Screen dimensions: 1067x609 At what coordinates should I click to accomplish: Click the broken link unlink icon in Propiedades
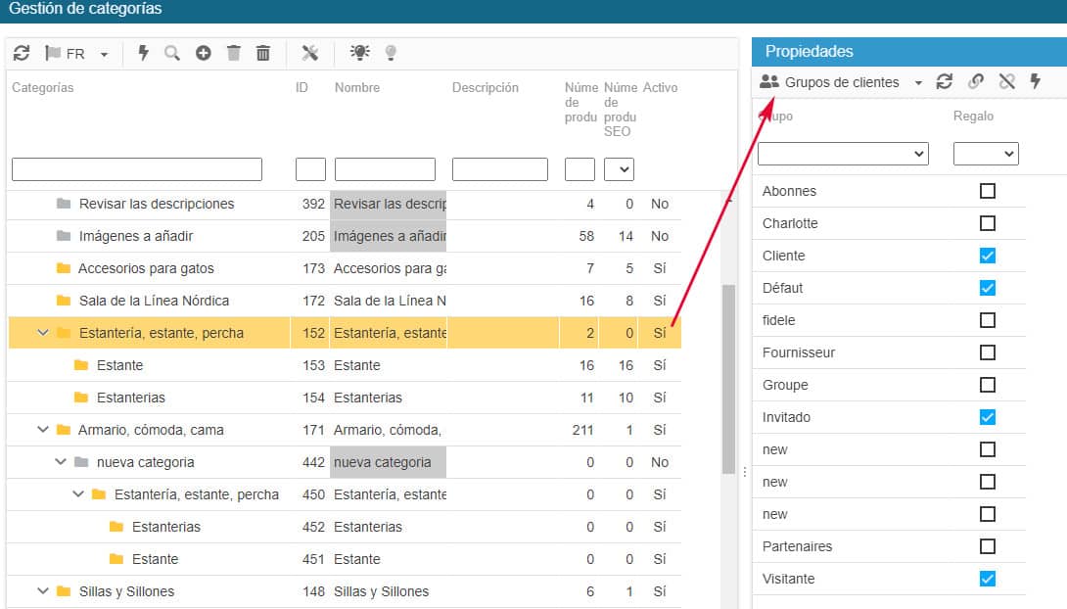(x=1006, y=82)
